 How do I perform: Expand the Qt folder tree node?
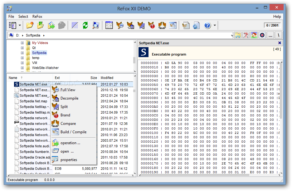pyautogui.click(x=22, y=48)
